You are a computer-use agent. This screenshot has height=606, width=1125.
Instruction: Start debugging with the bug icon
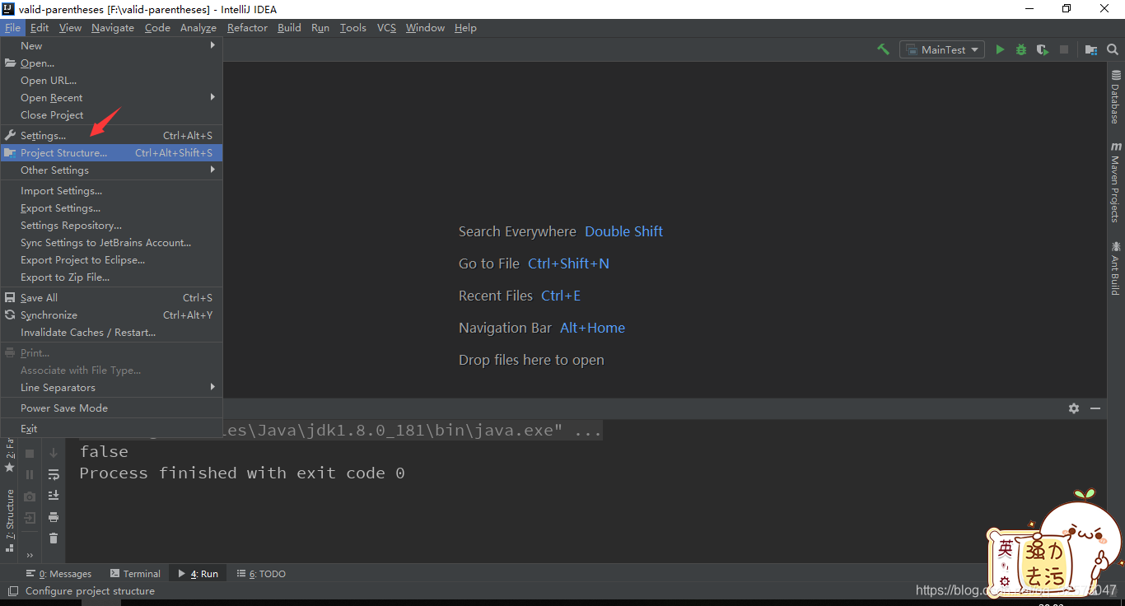coord(1021,49)
